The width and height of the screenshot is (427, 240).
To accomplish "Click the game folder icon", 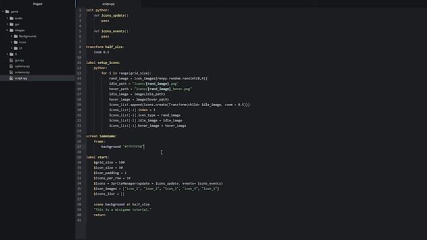I will [7, 11].
